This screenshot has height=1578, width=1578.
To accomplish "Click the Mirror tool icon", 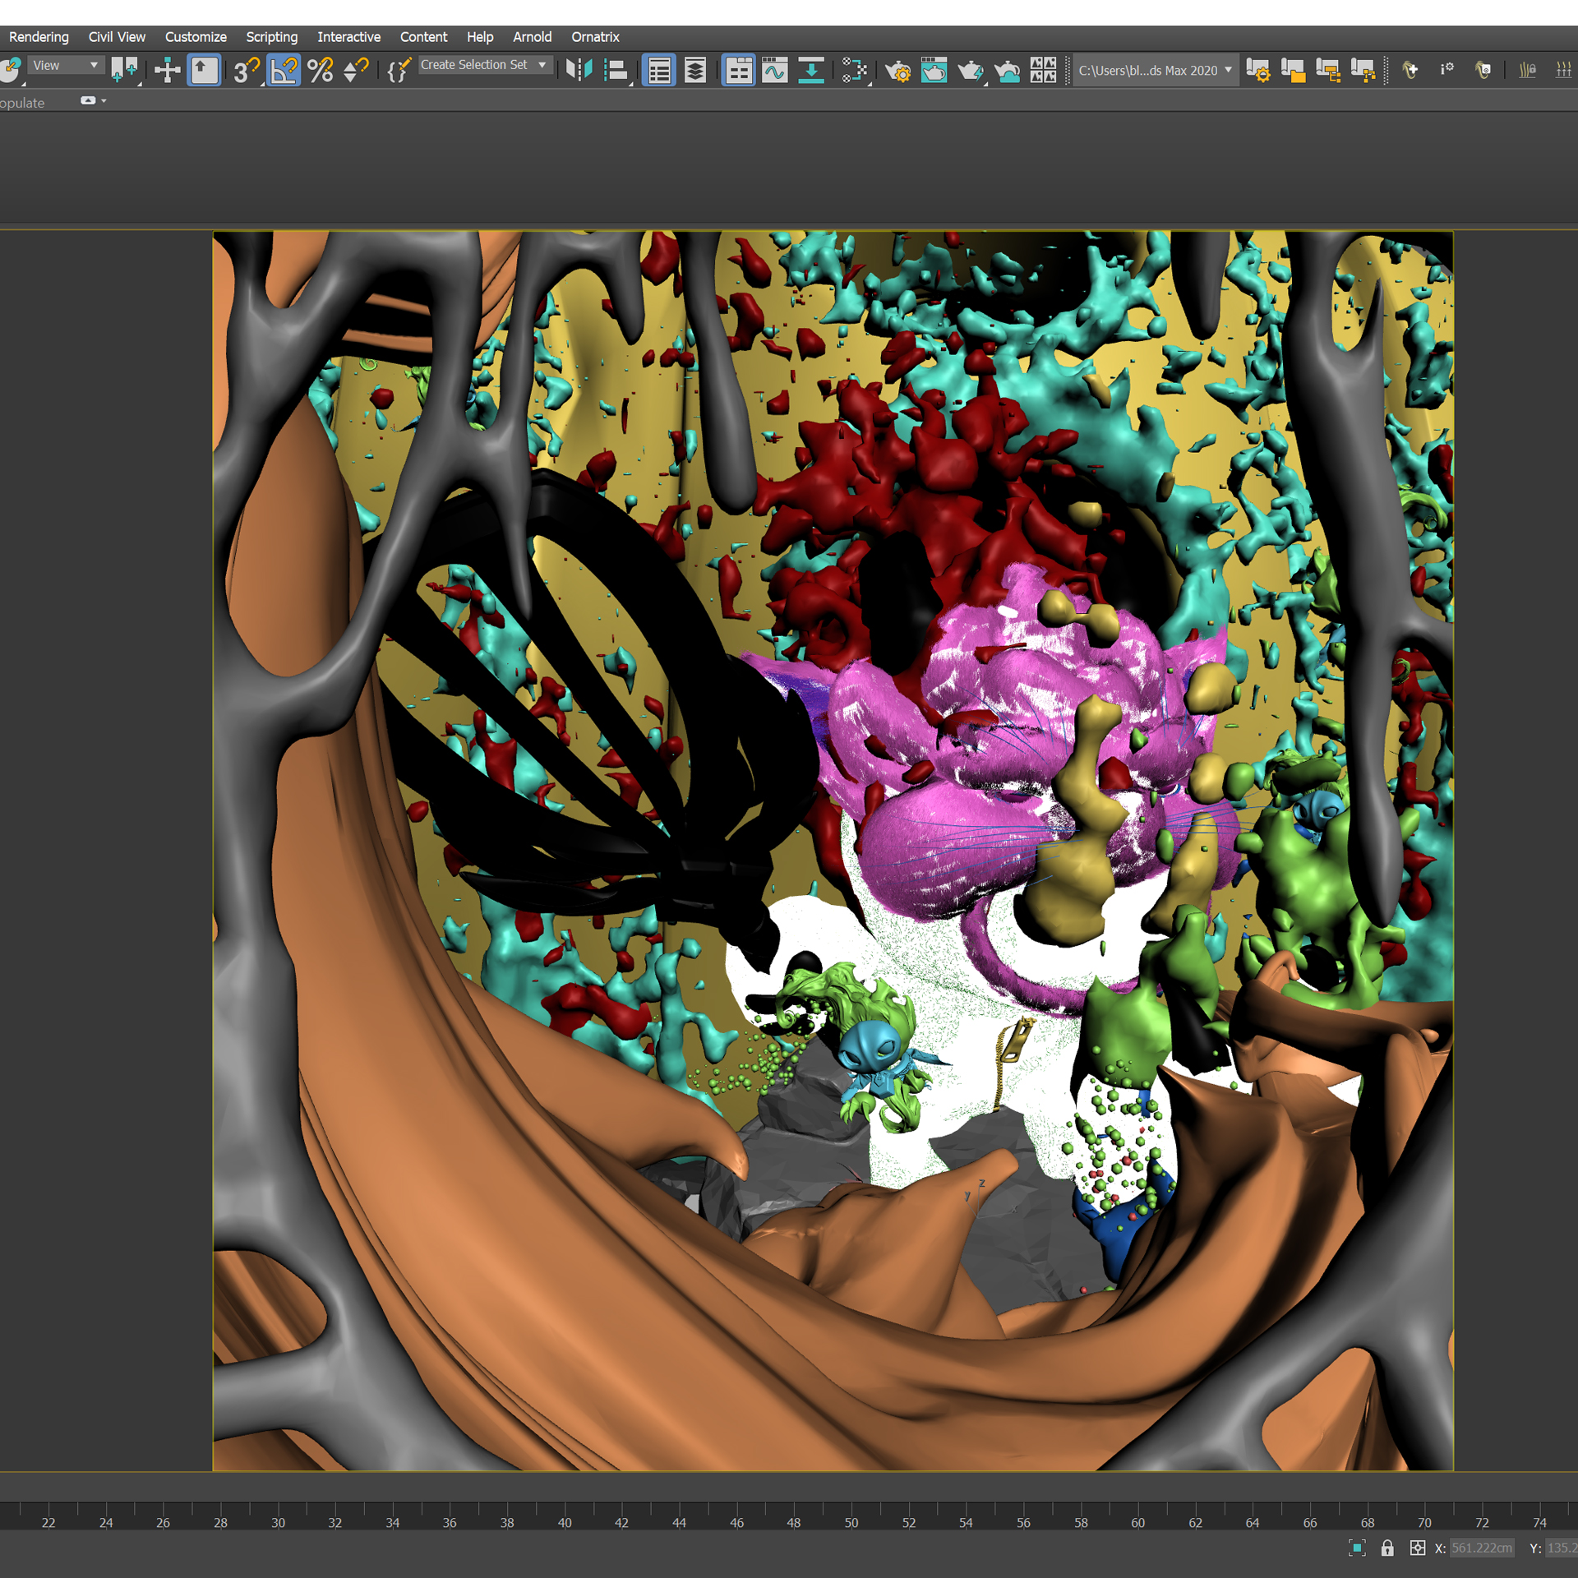I will [x=579, y=71].
